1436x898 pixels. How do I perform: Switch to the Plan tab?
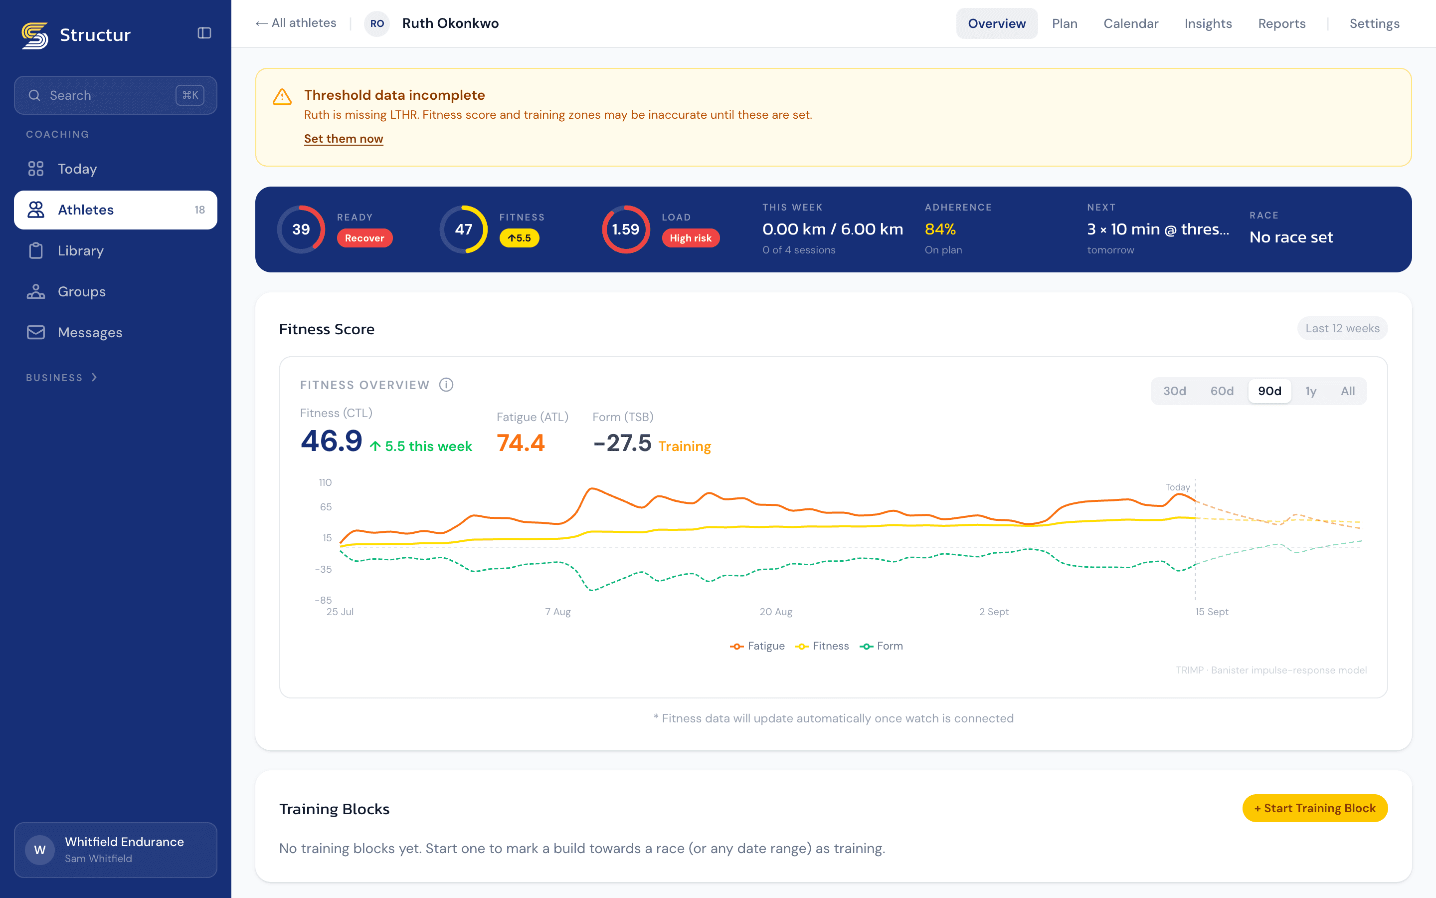[x=1065, y=24]
